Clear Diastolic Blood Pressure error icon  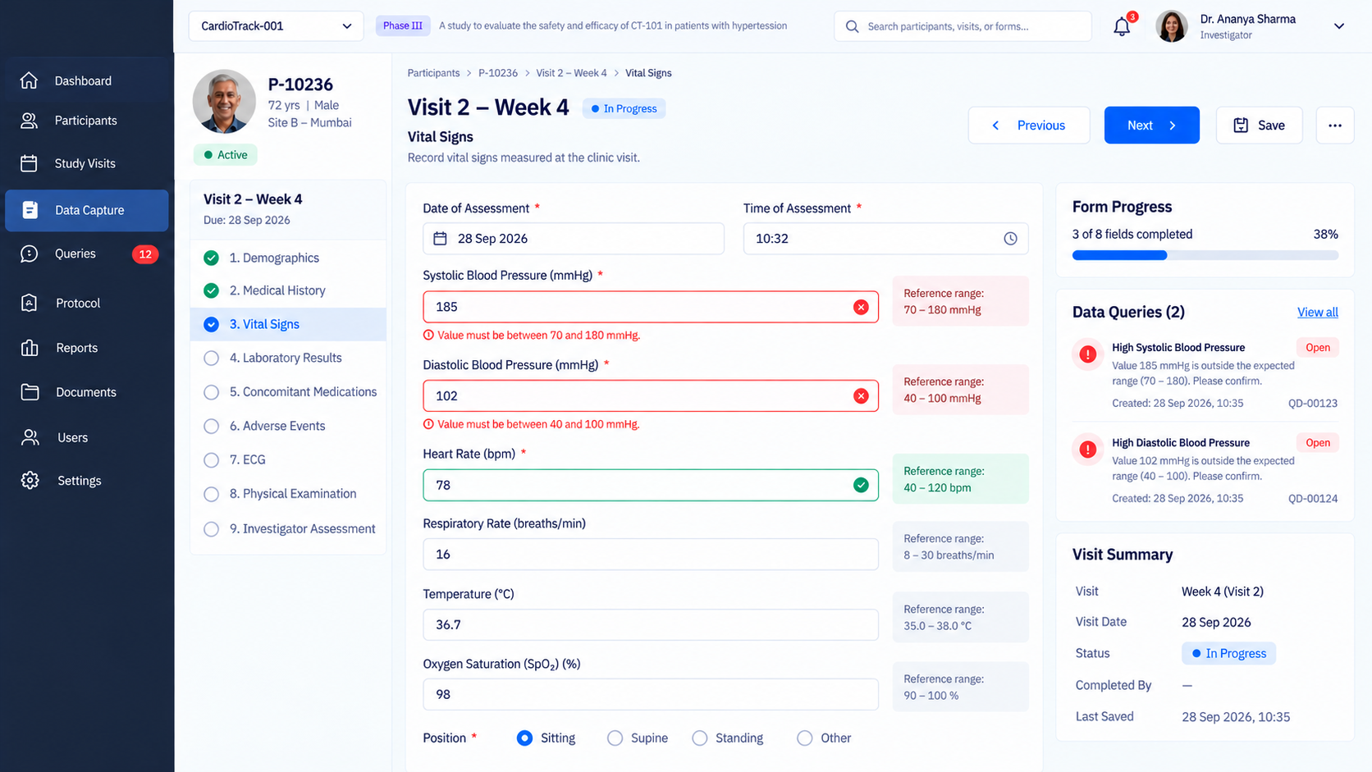(x=861, y=396)
